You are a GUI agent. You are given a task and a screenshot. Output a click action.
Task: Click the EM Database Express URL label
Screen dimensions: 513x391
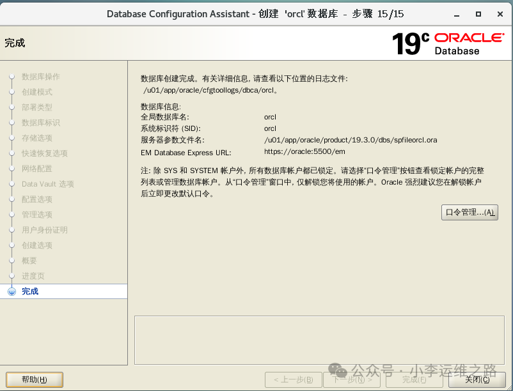[186, 153]
